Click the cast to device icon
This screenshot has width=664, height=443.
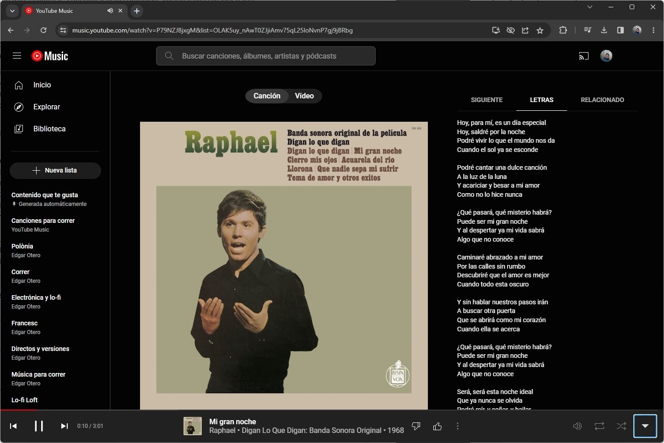tap(584, 56)
